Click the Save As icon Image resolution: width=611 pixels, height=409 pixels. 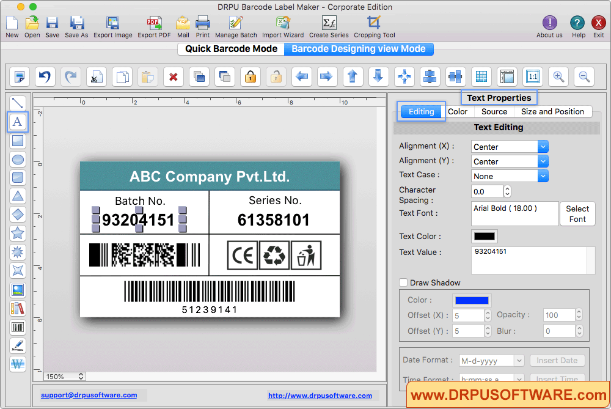[x=77, y=23]
